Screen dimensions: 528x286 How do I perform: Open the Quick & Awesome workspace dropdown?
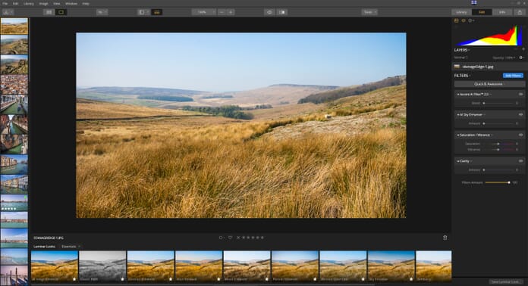tap(489, 84)
